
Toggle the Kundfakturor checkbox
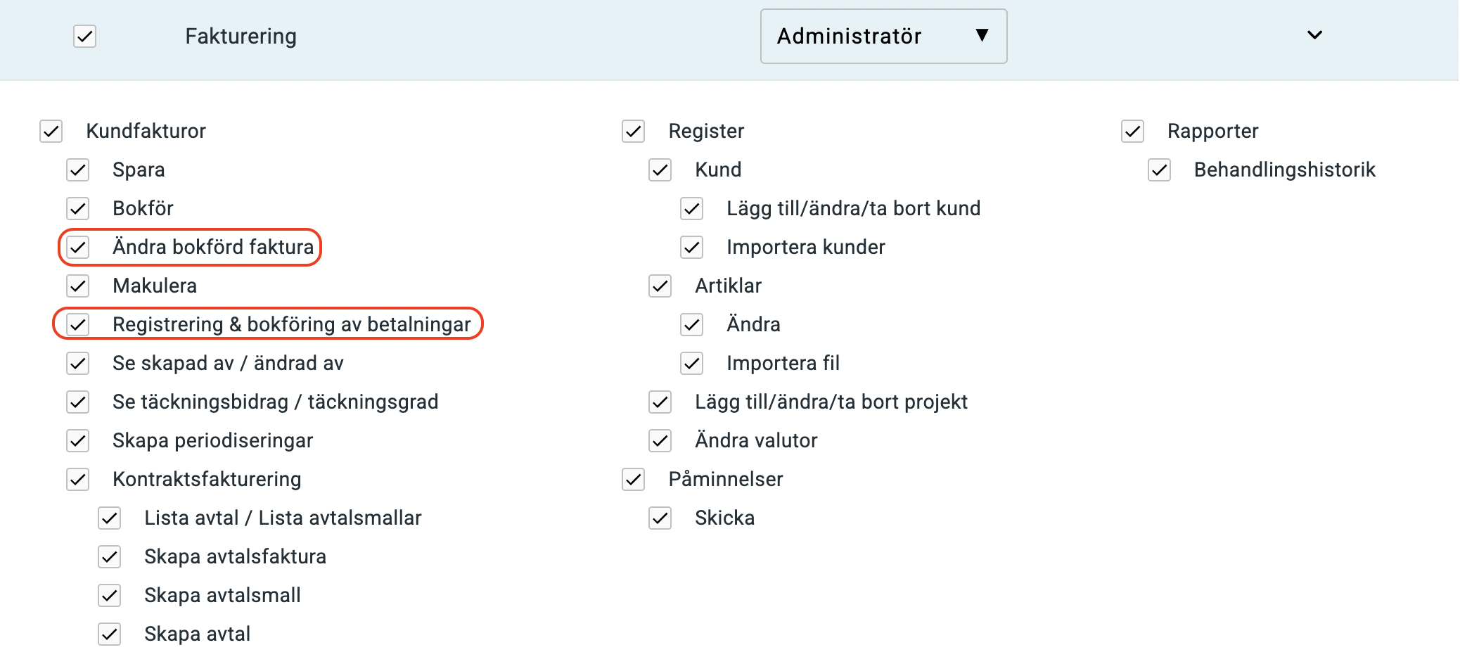coord(51,131)
